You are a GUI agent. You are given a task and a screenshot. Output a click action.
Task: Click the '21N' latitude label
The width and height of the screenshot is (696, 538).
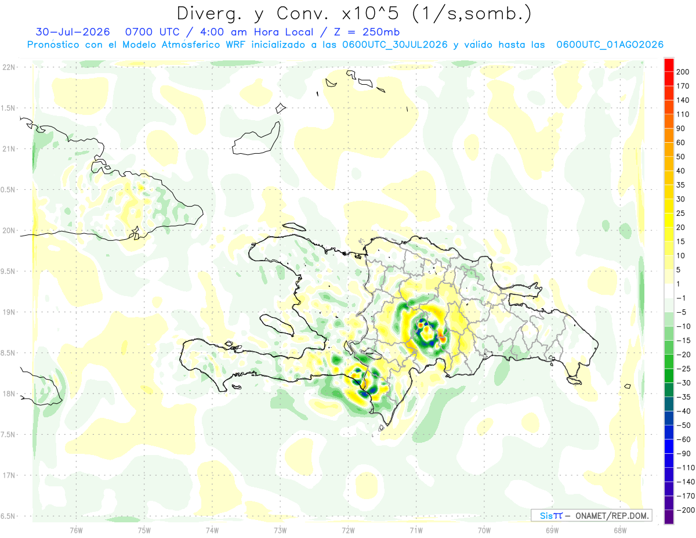coord(9,149)
